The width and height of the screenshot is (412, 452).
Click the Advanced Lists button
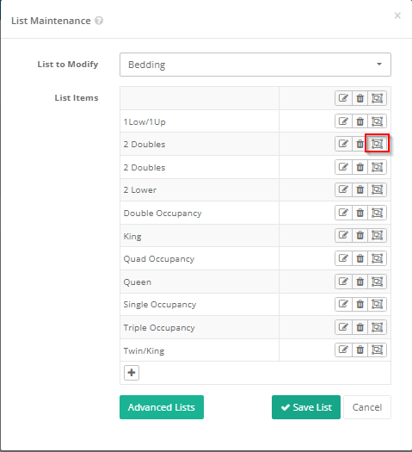coord(162,407)
